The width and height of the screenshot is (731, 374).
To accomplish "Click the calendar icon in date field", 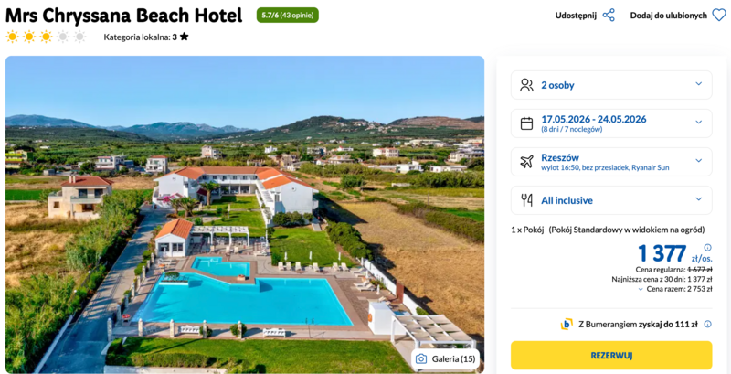I will coord(526,123).
